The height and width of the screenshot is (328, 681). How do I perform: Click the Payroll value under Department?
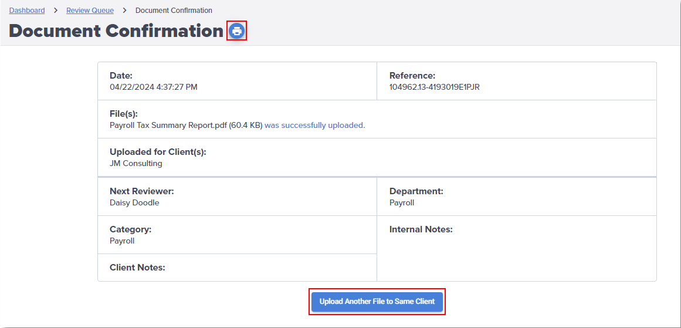click(402, 203)
